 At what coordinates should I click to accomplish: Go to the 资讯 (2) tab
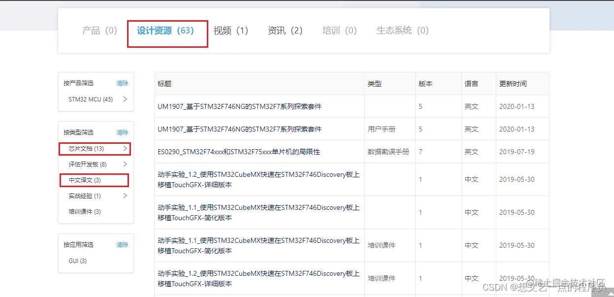tap(285, 31)
